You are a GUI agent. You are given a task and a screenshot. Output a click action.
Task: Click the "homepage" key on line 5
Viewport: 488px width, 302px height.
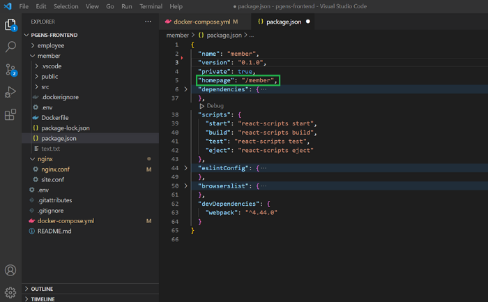[216, 80]
